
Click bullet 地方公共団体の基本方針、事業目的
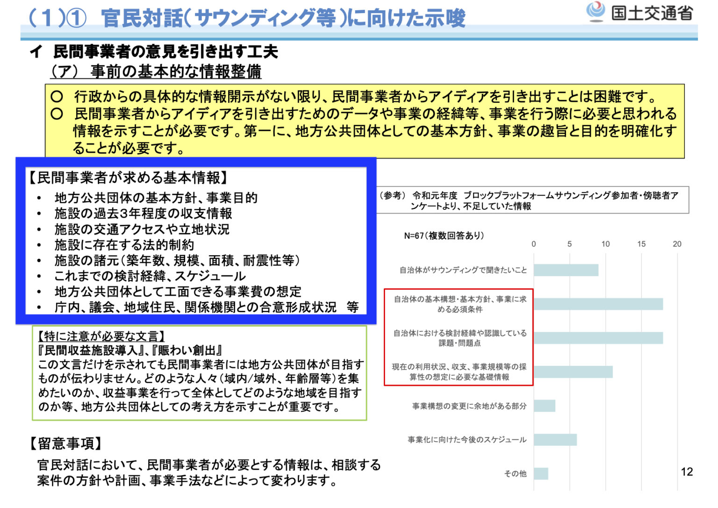pos(156,198)
